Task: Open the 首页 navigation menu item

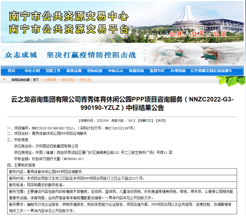Action: 12,71
